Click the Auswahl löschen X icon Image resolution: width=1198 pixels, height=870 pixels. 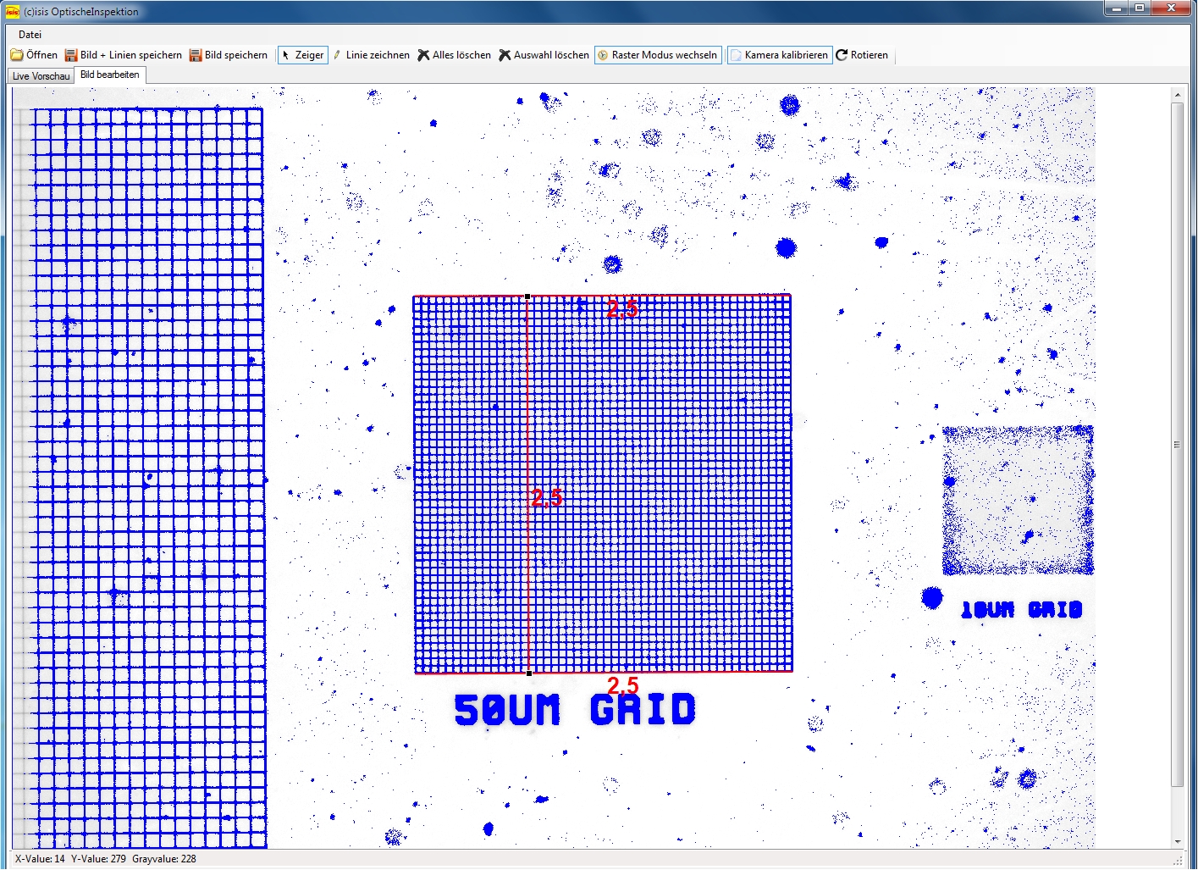pyautogui.click(x=505, y=55)
